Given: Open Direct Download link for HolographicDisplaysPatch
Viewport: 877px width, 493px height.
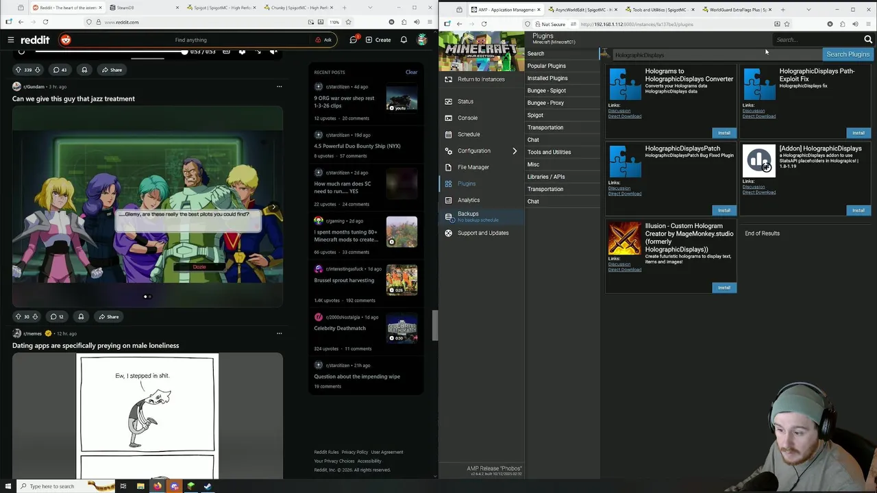Looking at the screenshot, I should tap(625, 194).
